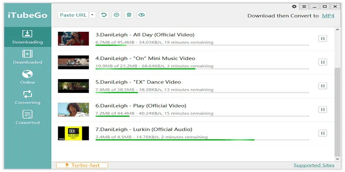Image resolution: width=345 pixels, height=172 pixels.
Task: Click the vertical scrollbar thumb
Action: tap(337, 111)
